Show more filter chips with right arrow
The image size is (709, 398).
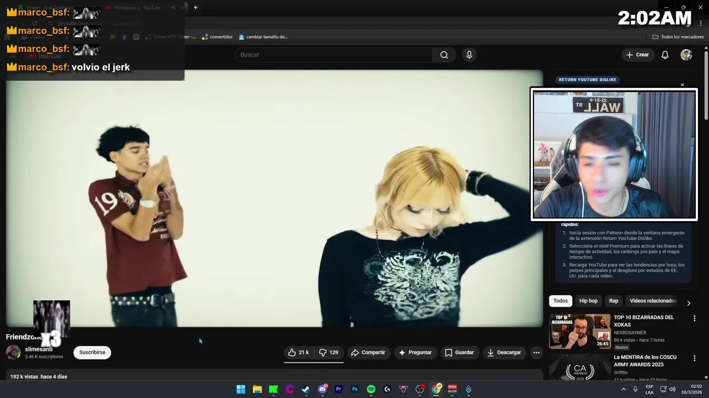(x=689, y=303)
